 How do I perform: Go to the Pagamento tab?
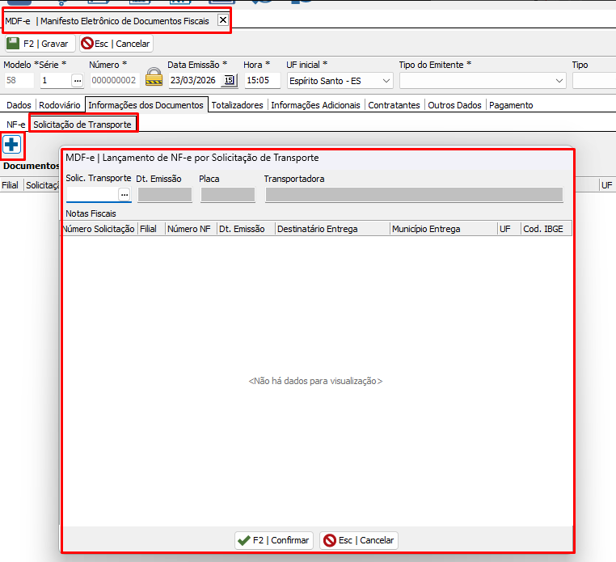[x=511, y=105]
